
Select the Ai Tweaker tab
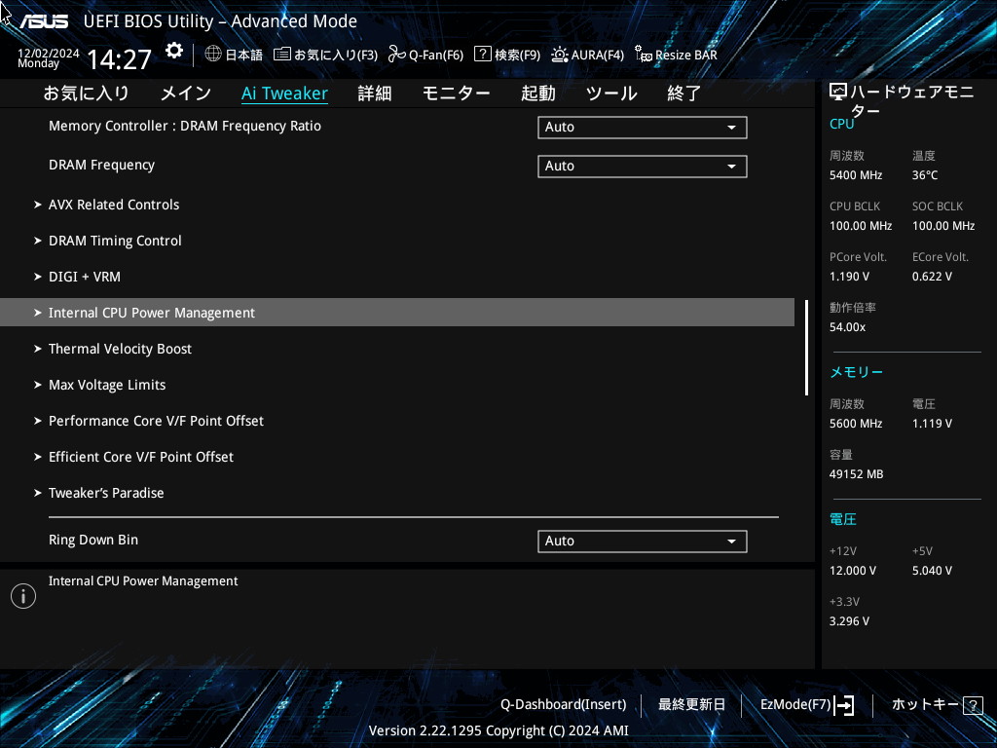click(x=285, y=93)
